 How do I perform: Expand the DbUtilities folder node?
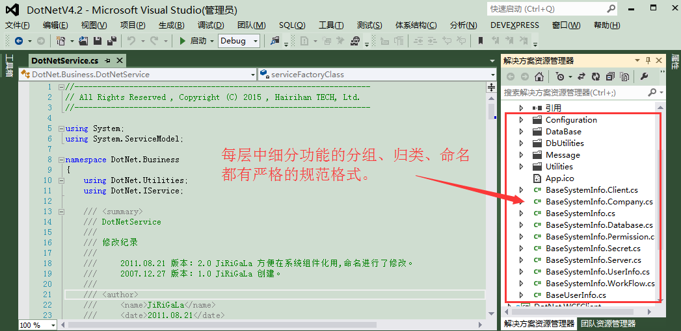pos(522,143)
